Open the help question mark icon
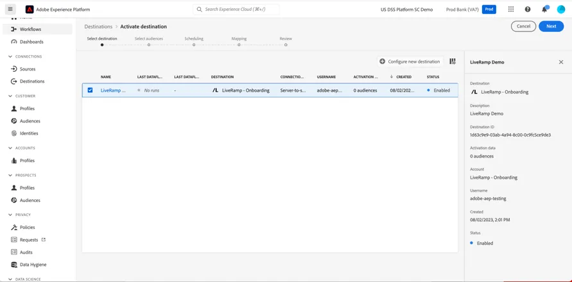572x282 pixels. point(528,10)
